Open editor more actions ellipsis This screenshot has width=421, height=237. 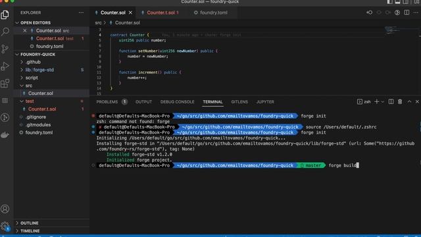[416, 13]
